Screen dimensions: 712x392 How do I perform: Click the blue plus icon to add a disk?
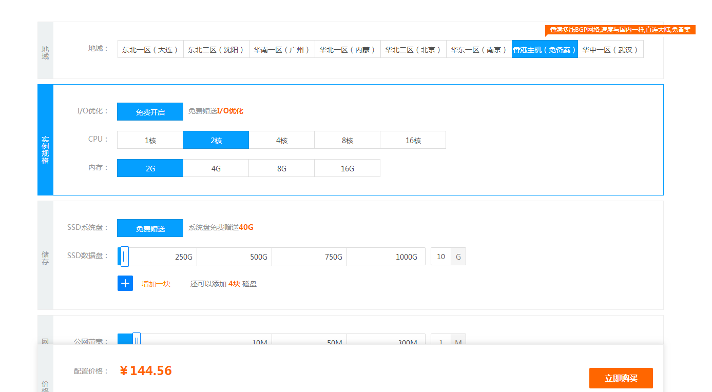pos(125,283)
